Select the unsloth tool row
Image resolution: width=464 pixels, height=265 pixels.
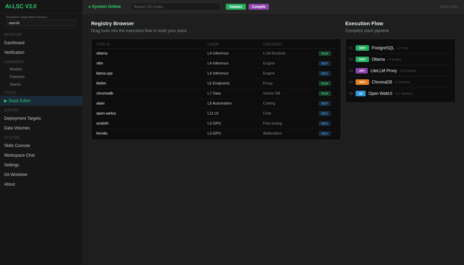pos(216,124)
